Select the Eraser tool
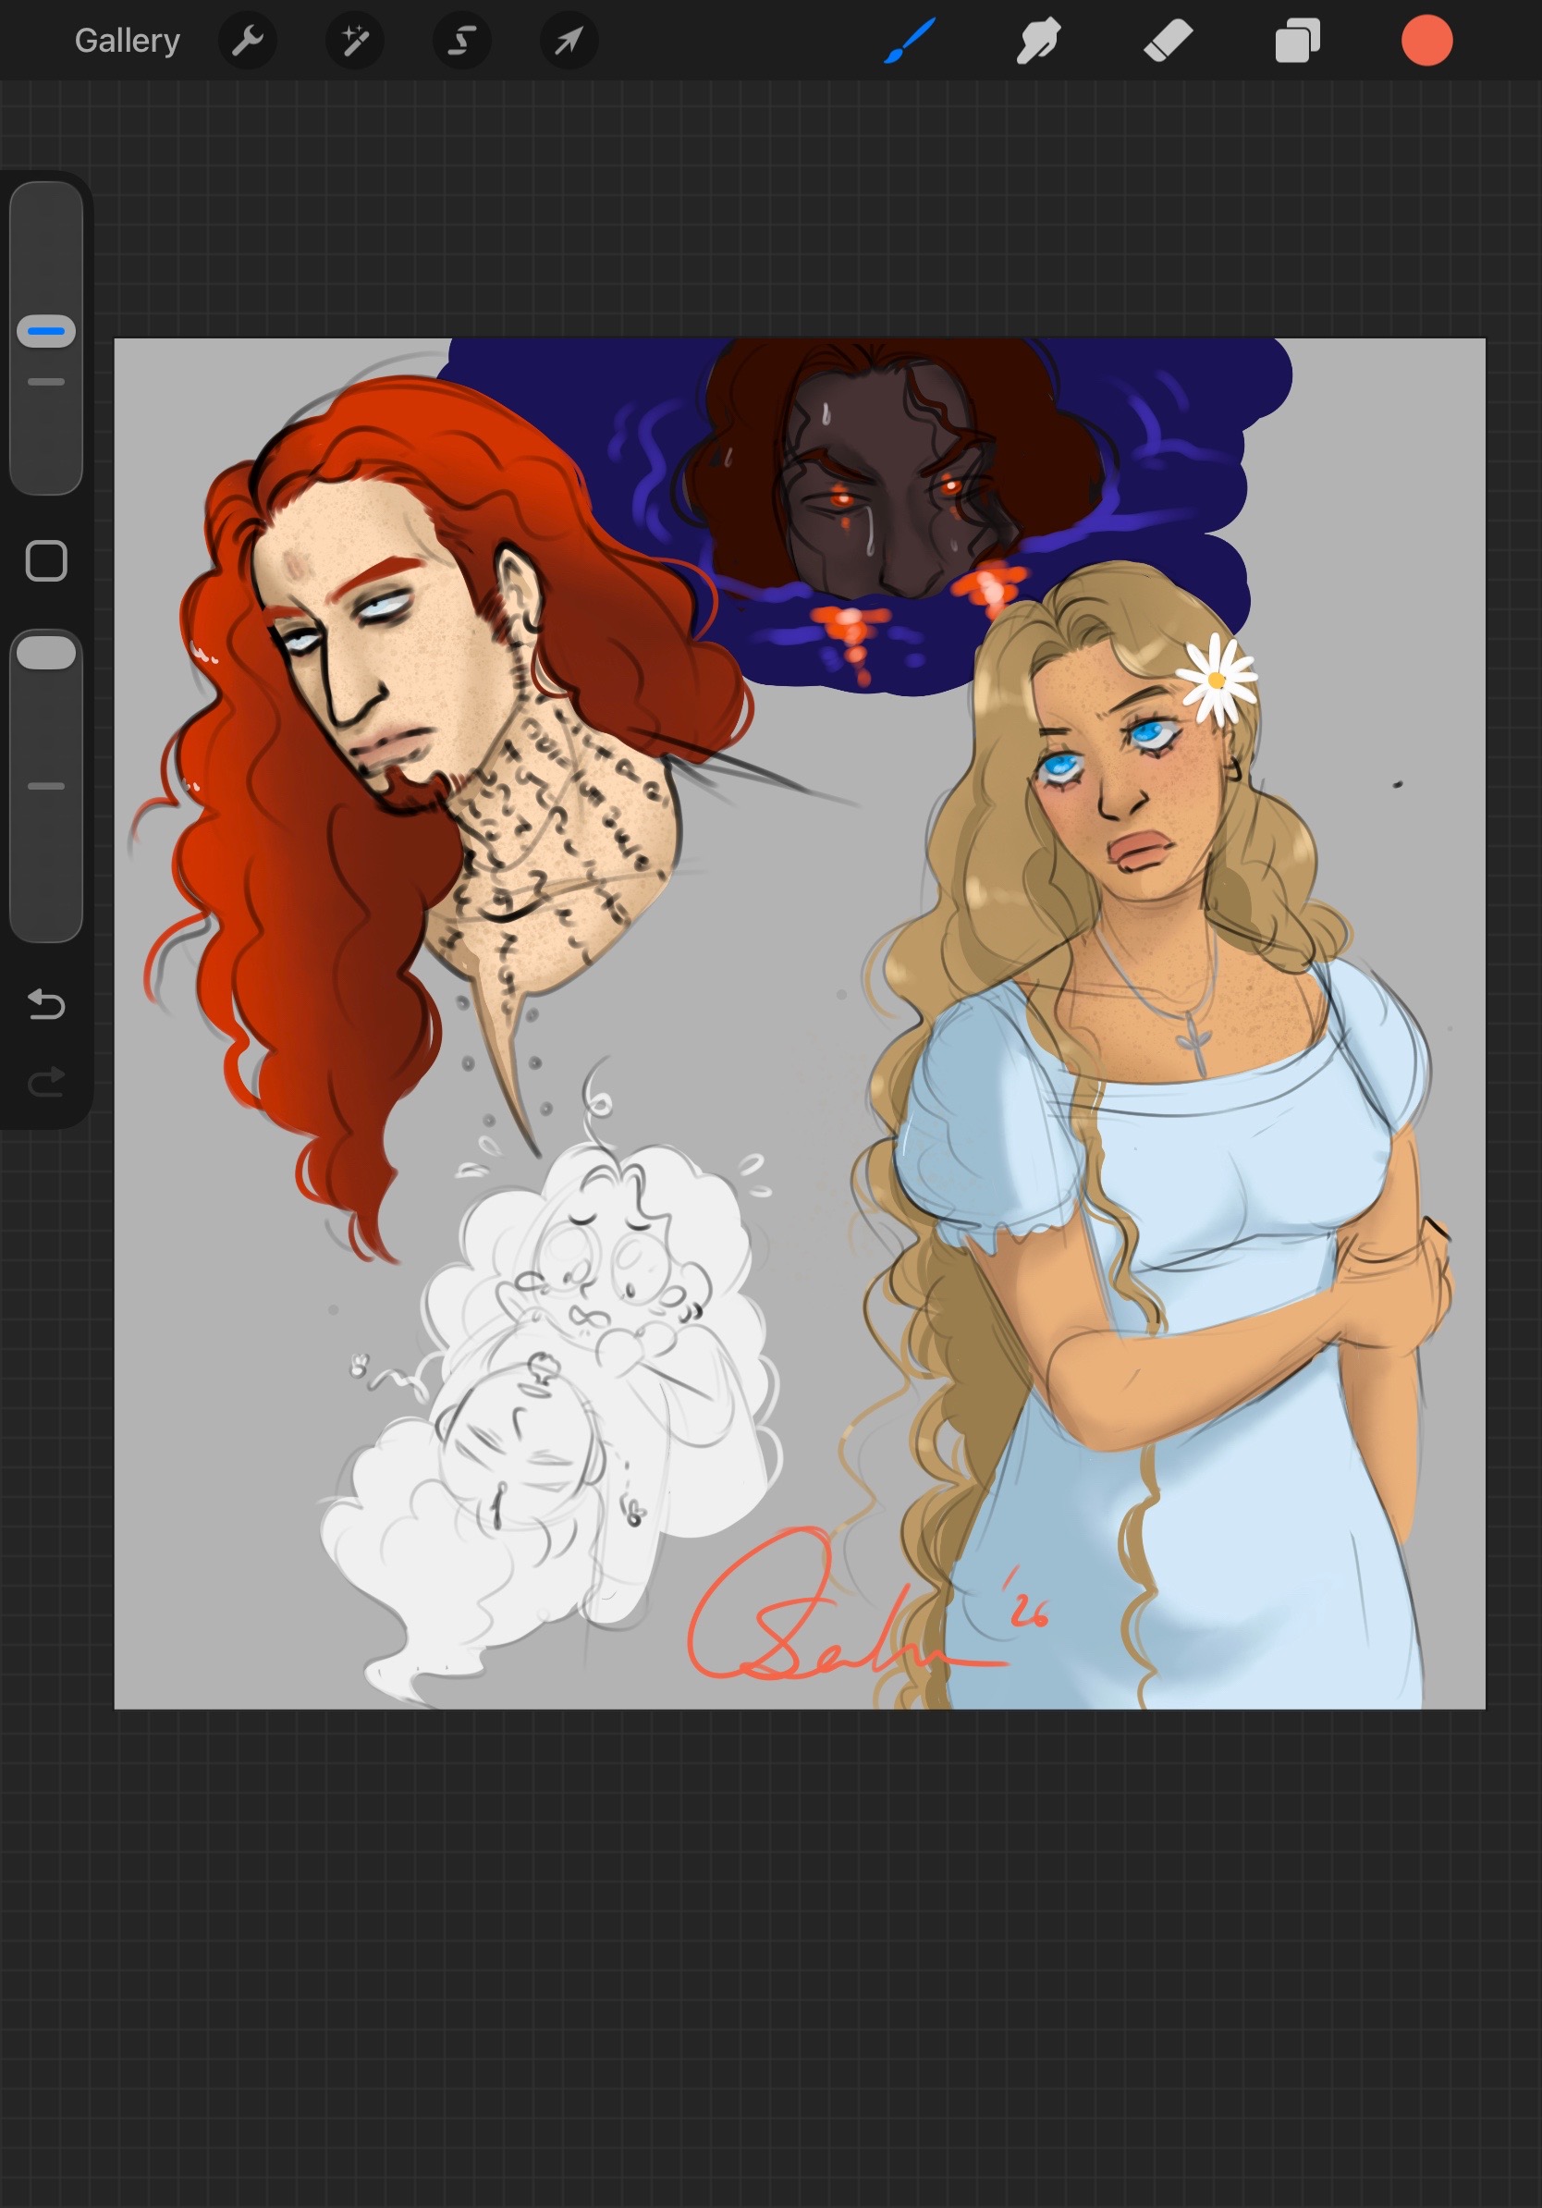Screen dimensions: 1542x2208 click(1167, 42)
